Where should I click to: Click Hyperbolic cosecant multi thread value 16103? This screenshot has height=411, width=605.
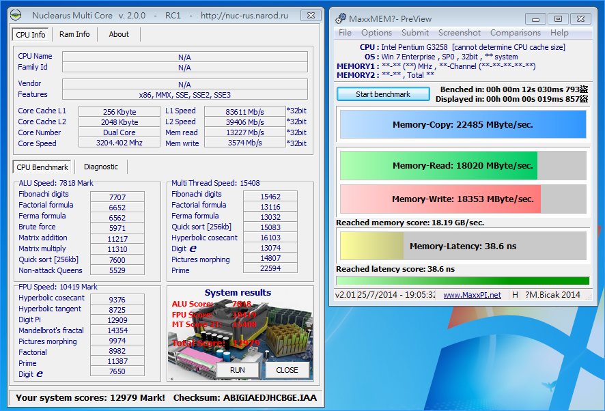tap(270, 238)
